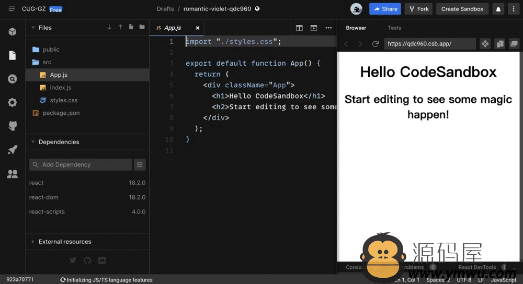
Task: Expand the public folder
Action: pos(87,50)
